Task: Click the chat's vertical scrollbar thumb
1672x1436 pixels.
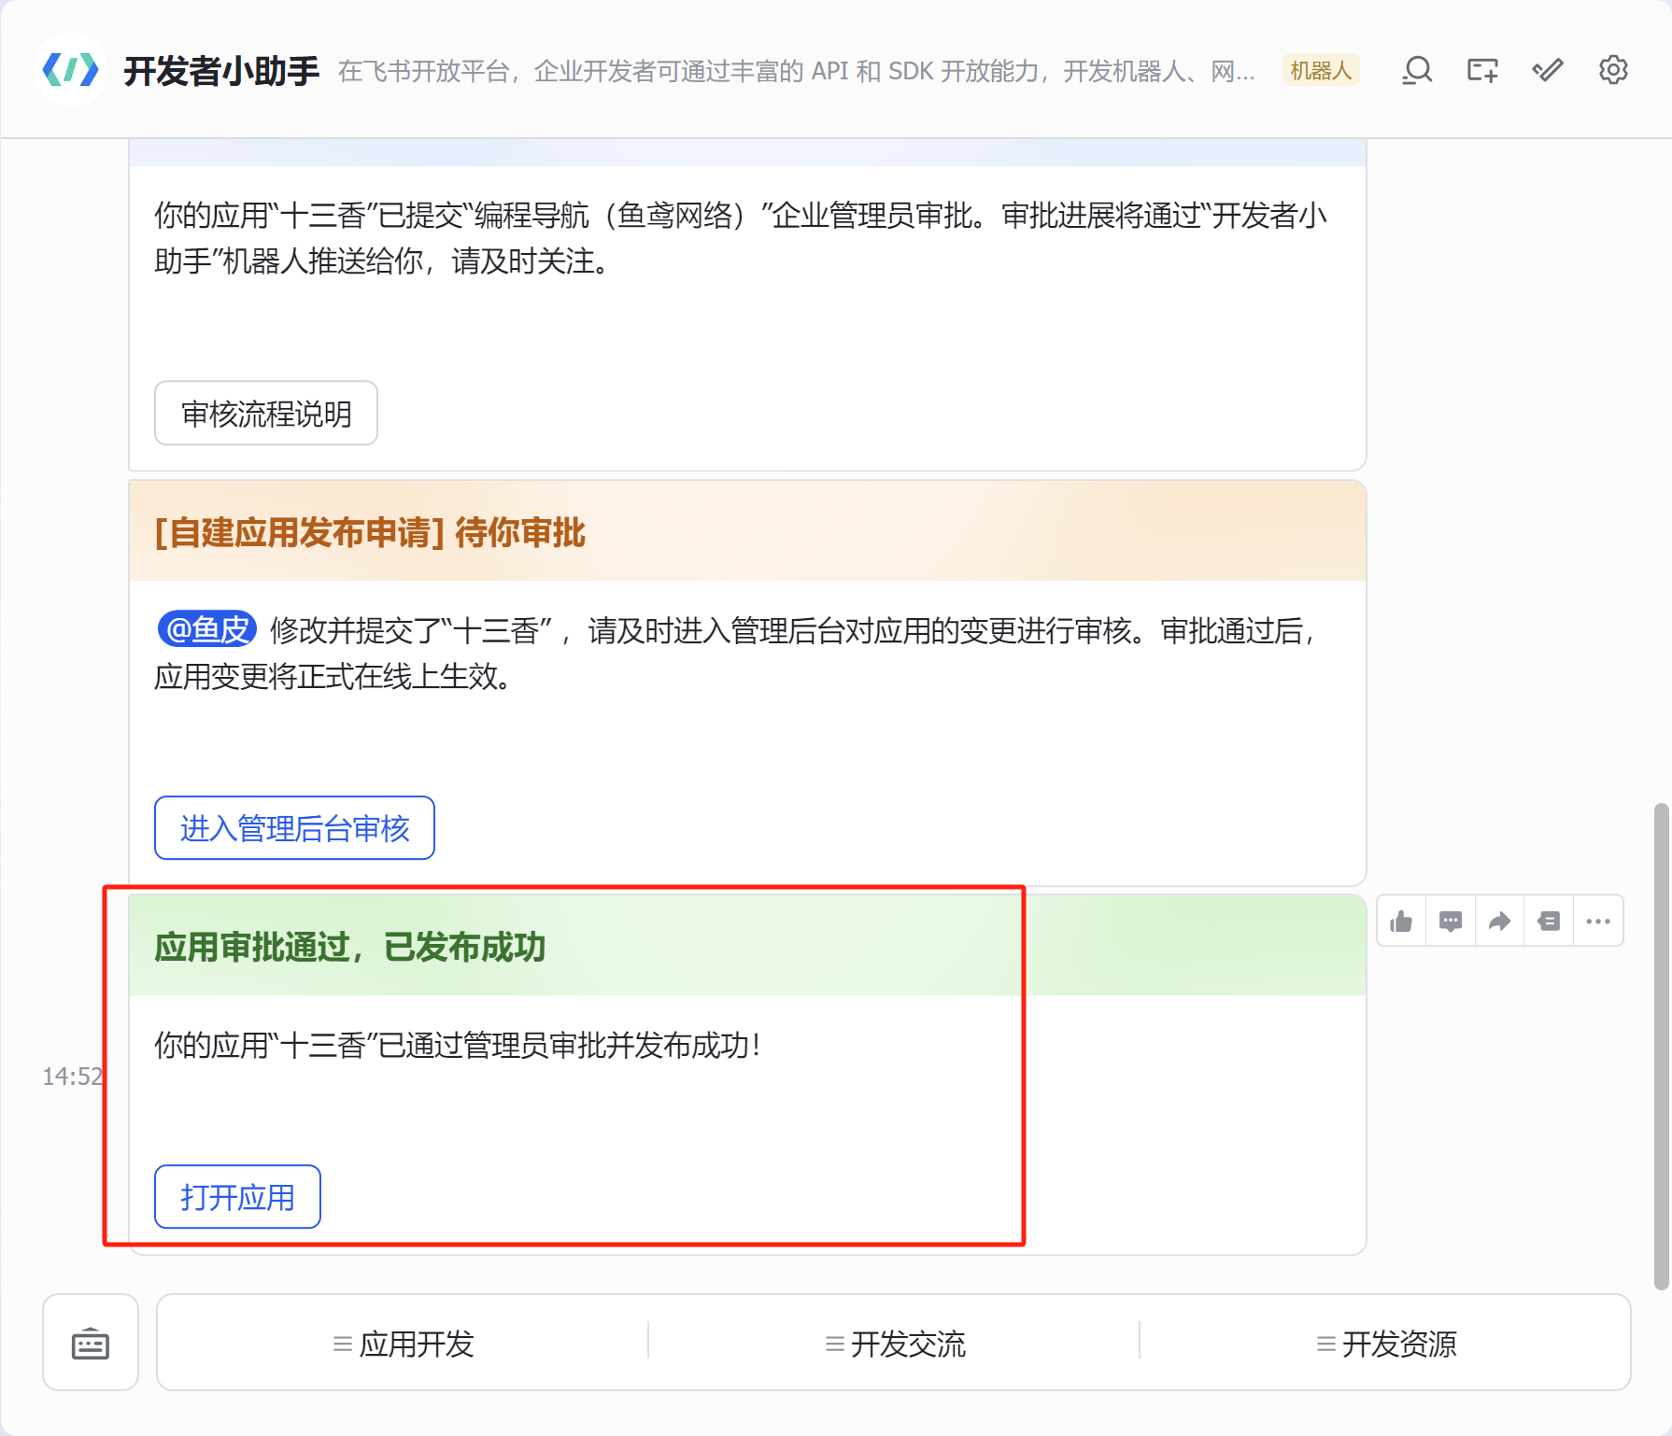Action: 1660,1046
